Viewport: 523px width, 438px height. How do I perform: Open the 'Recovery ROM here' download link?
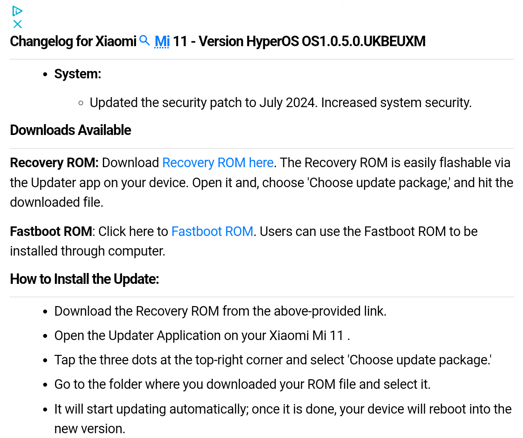(217, 162)
